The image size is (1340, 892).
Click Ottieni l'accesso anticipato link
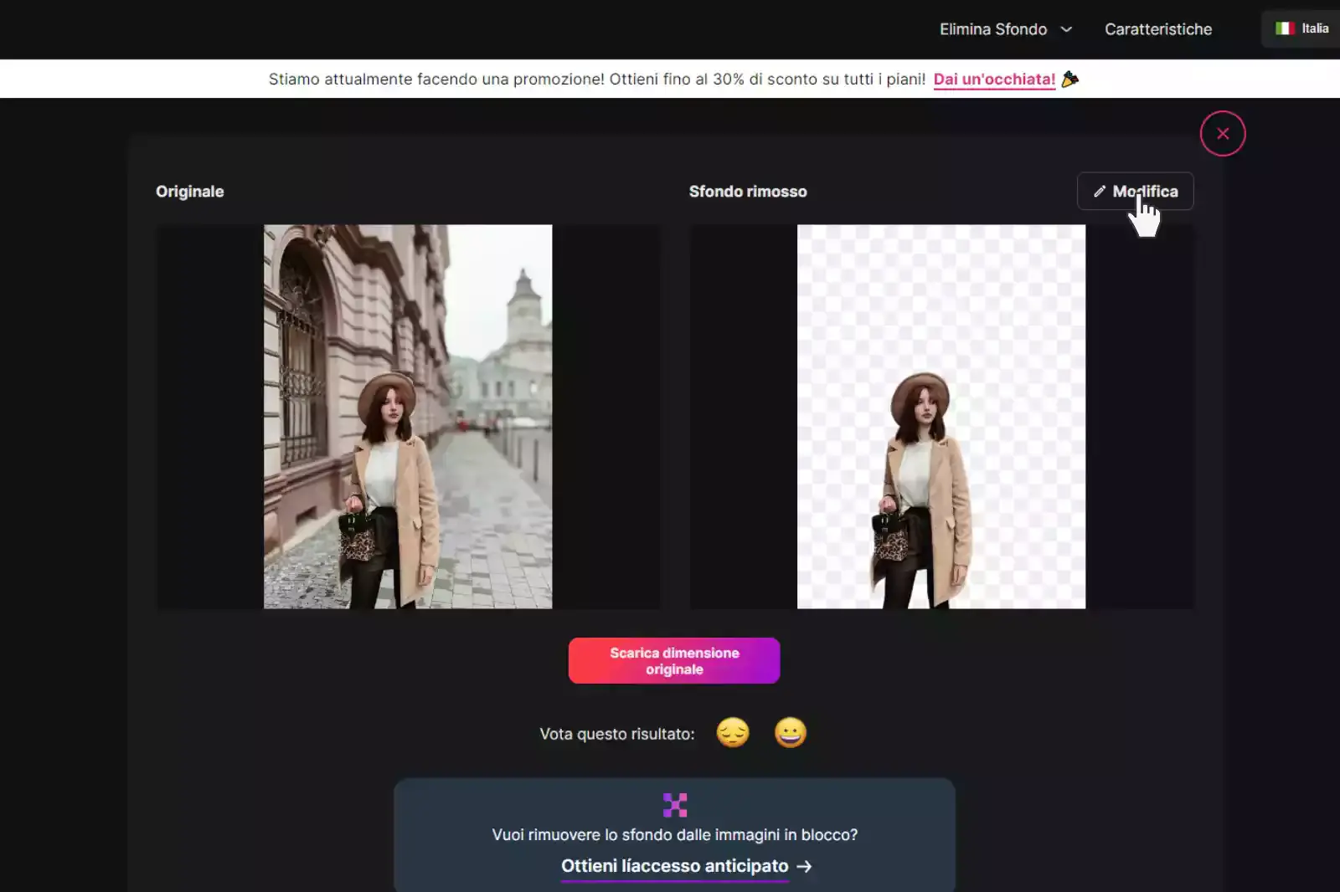pyautogui.click(x=674, y=866)
